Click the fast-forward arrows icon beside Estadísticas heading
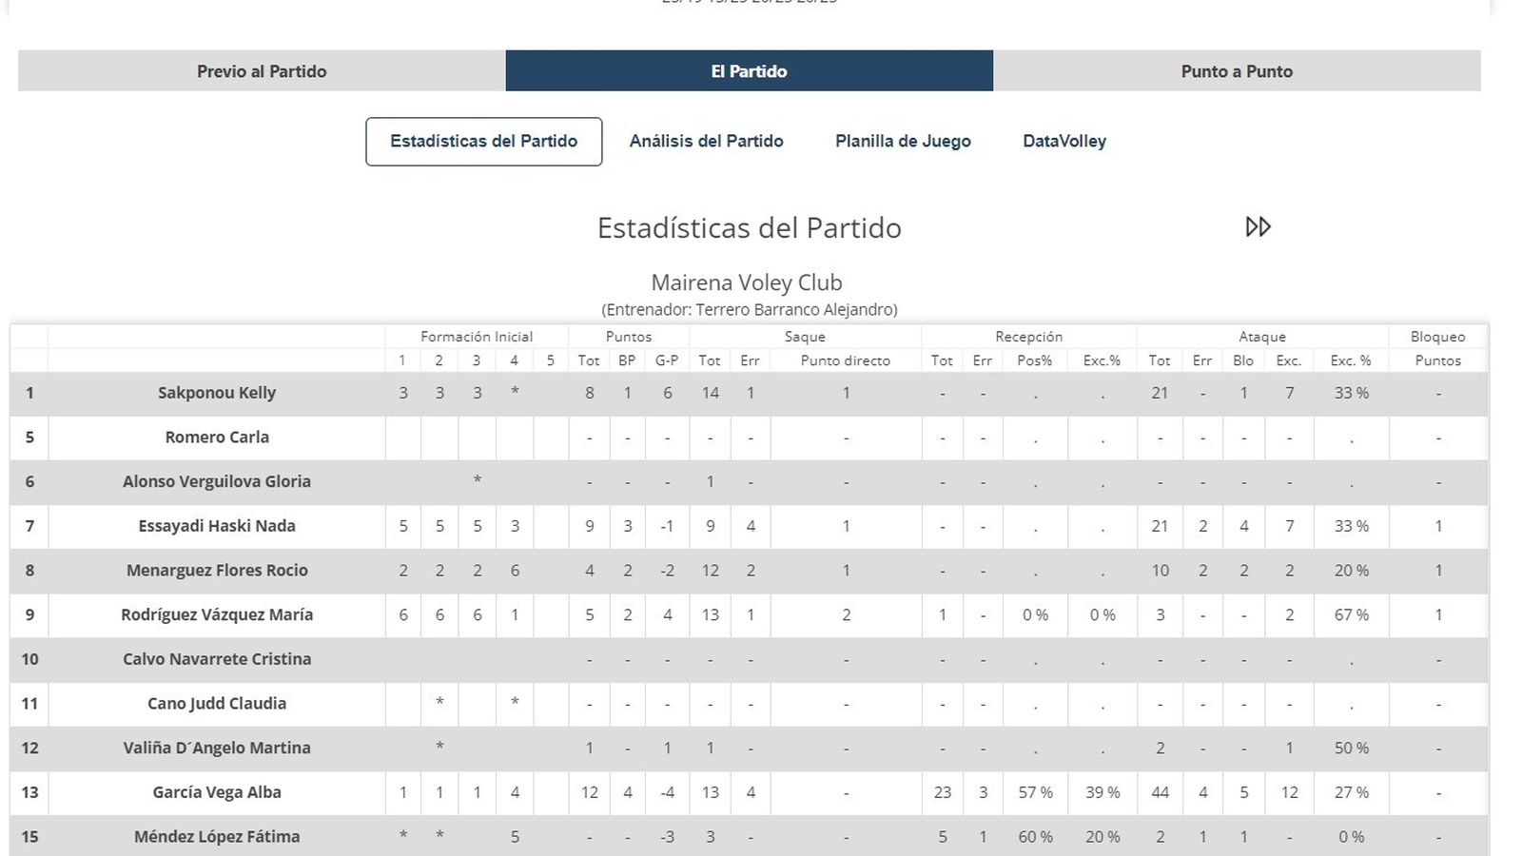Screen dimensions: 1522x856 click(1259, 227)
